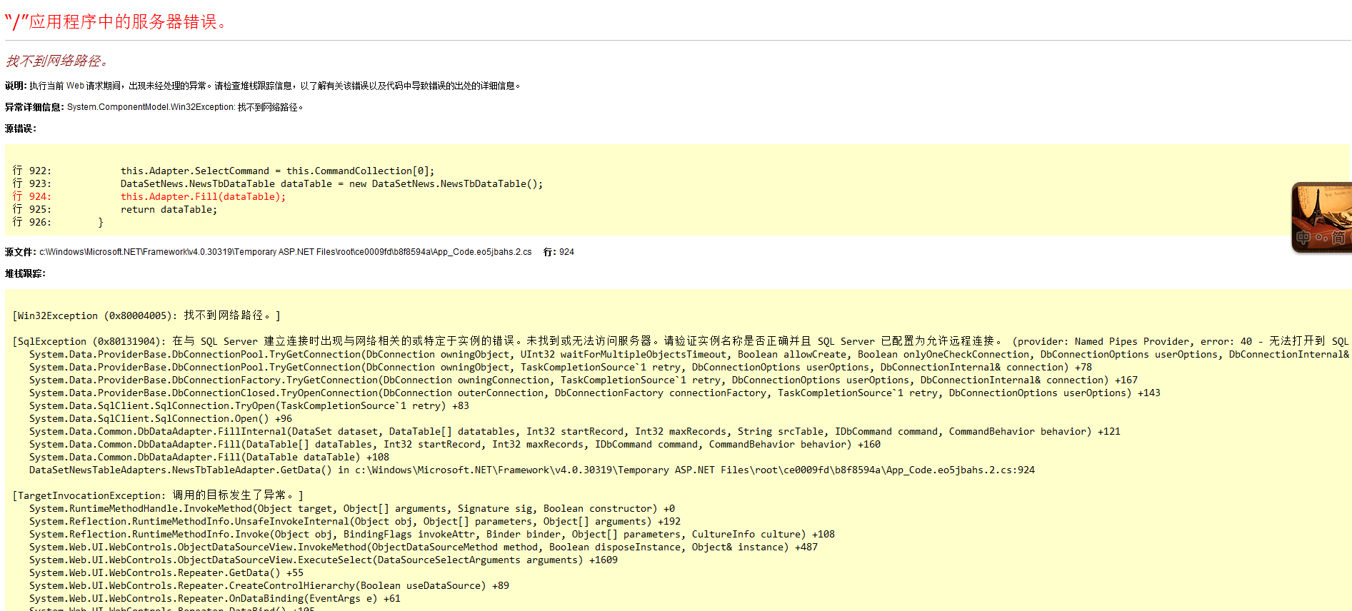Click the TargetInvocationException trace header
The image size is (1352, 611).
(x=158, y=495)
